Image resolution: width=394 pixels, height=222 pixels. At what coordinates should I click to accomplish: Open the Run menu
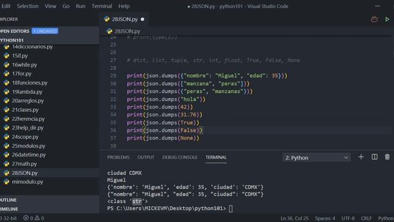click(x=81, y=6)
